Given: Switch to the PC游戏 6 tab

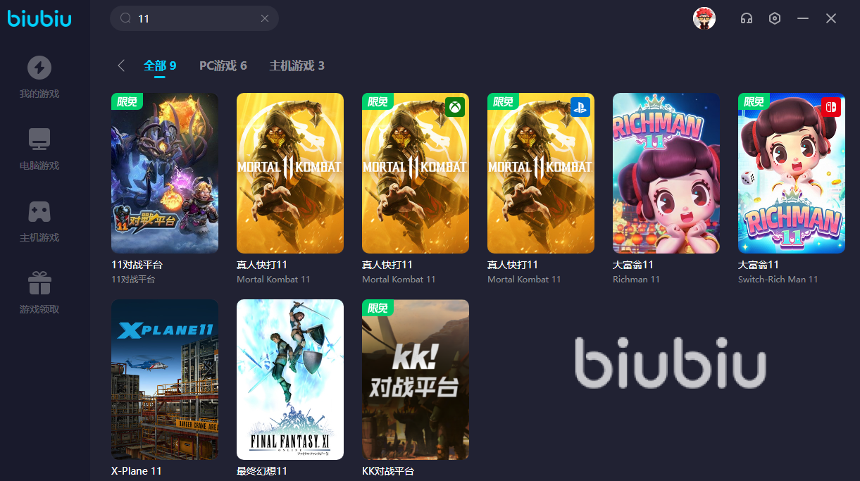Looking at the screenshot, I should (223, 65).
